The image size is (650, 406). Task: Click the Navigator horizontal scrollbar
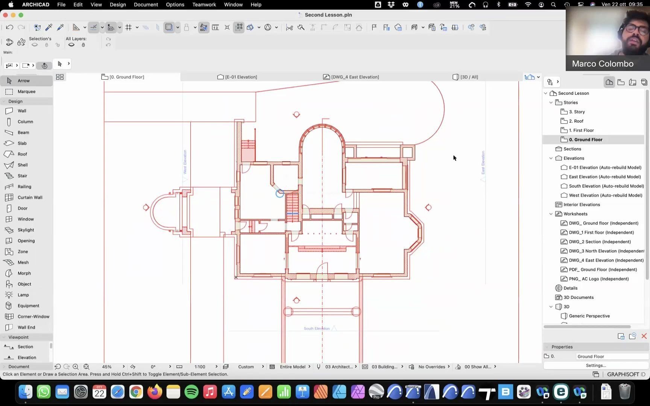(x=587, y=327)
